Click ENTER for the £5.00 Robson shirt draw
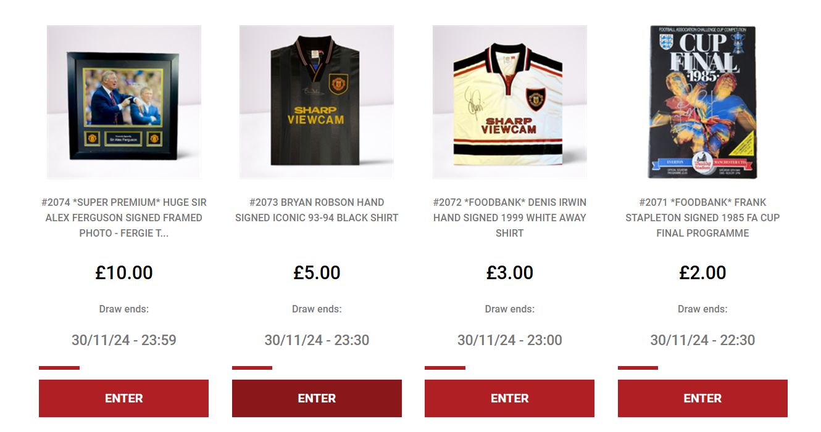821x432 pixels. pyautogui.click(x=317, y=398)
